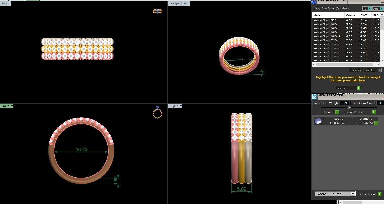Select the Yellow Gold:10KY row
This screenshot has height=204, width=384.
(x=347, y=24)
